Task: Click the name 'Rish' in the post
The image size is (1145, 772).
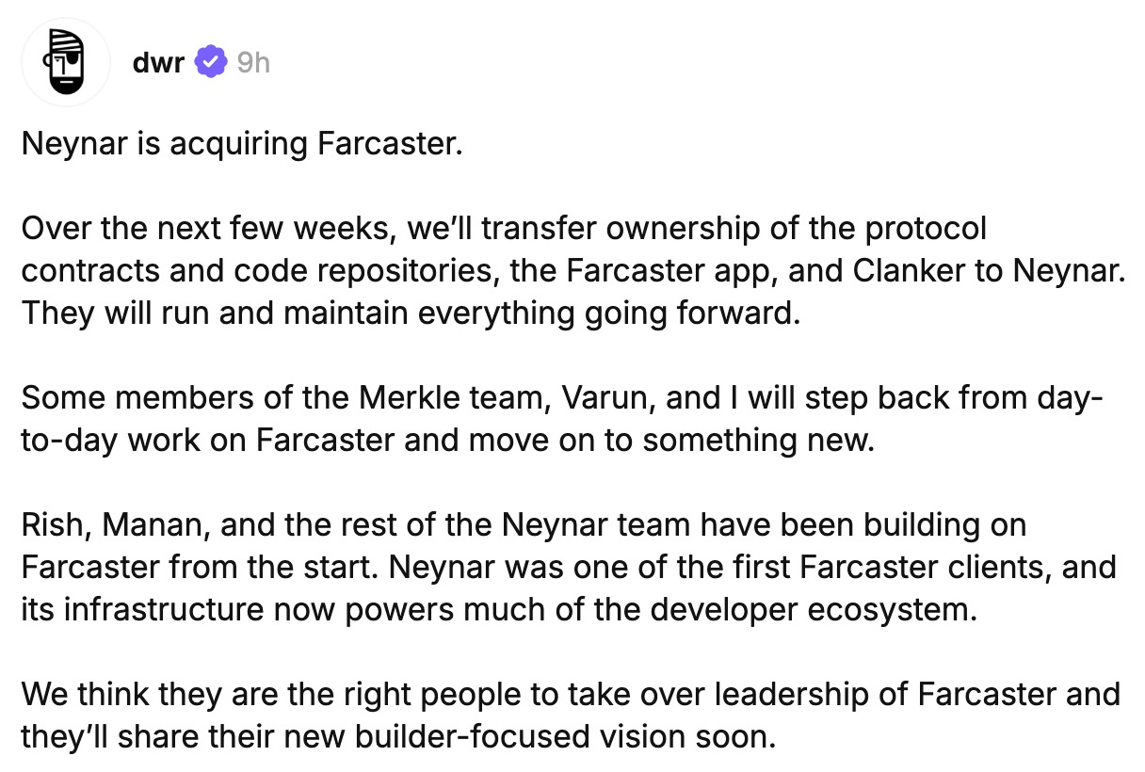Action: point(53,524)
